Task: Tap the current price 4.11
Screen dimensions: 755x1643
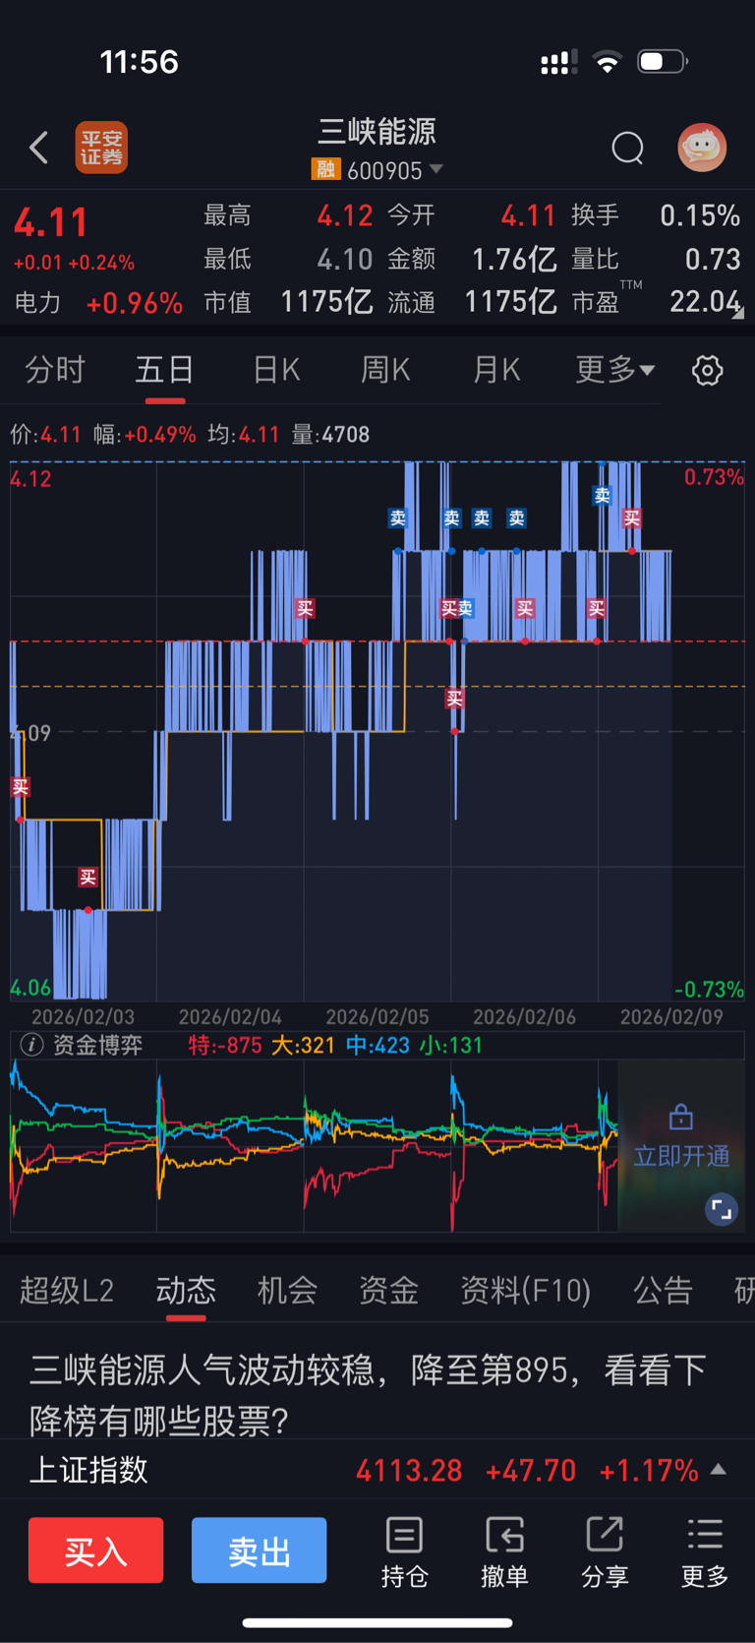Action: click(x=51, y=222)
